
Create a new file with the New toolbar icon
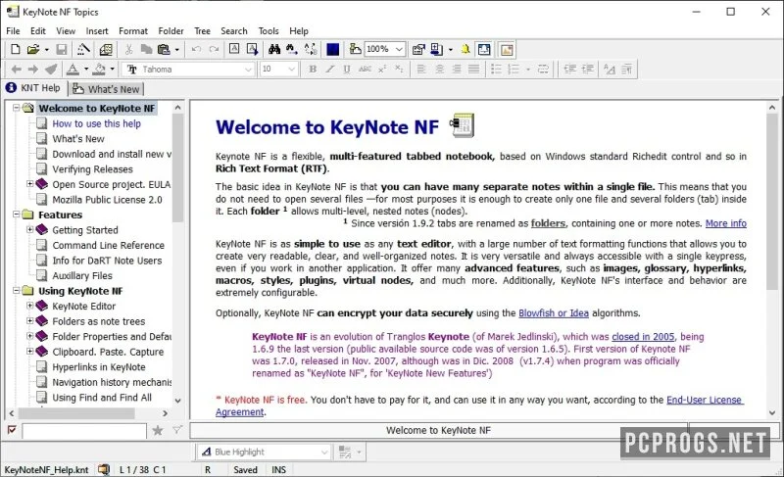click(x=16, y=49)
